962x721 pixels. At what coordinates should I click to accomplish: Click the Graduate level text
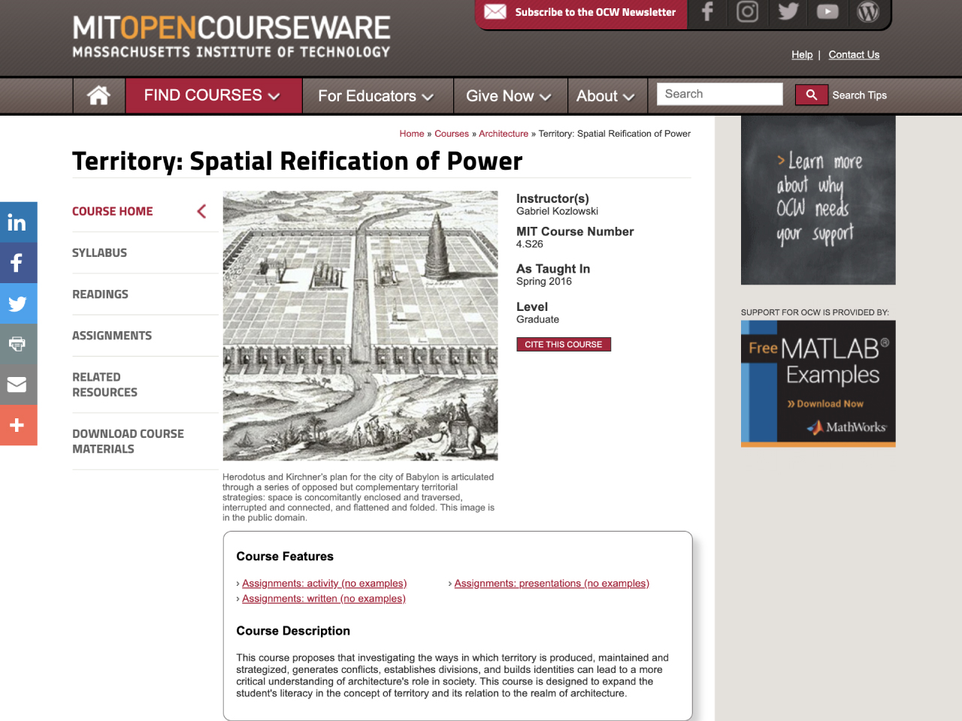click(537, 319)
